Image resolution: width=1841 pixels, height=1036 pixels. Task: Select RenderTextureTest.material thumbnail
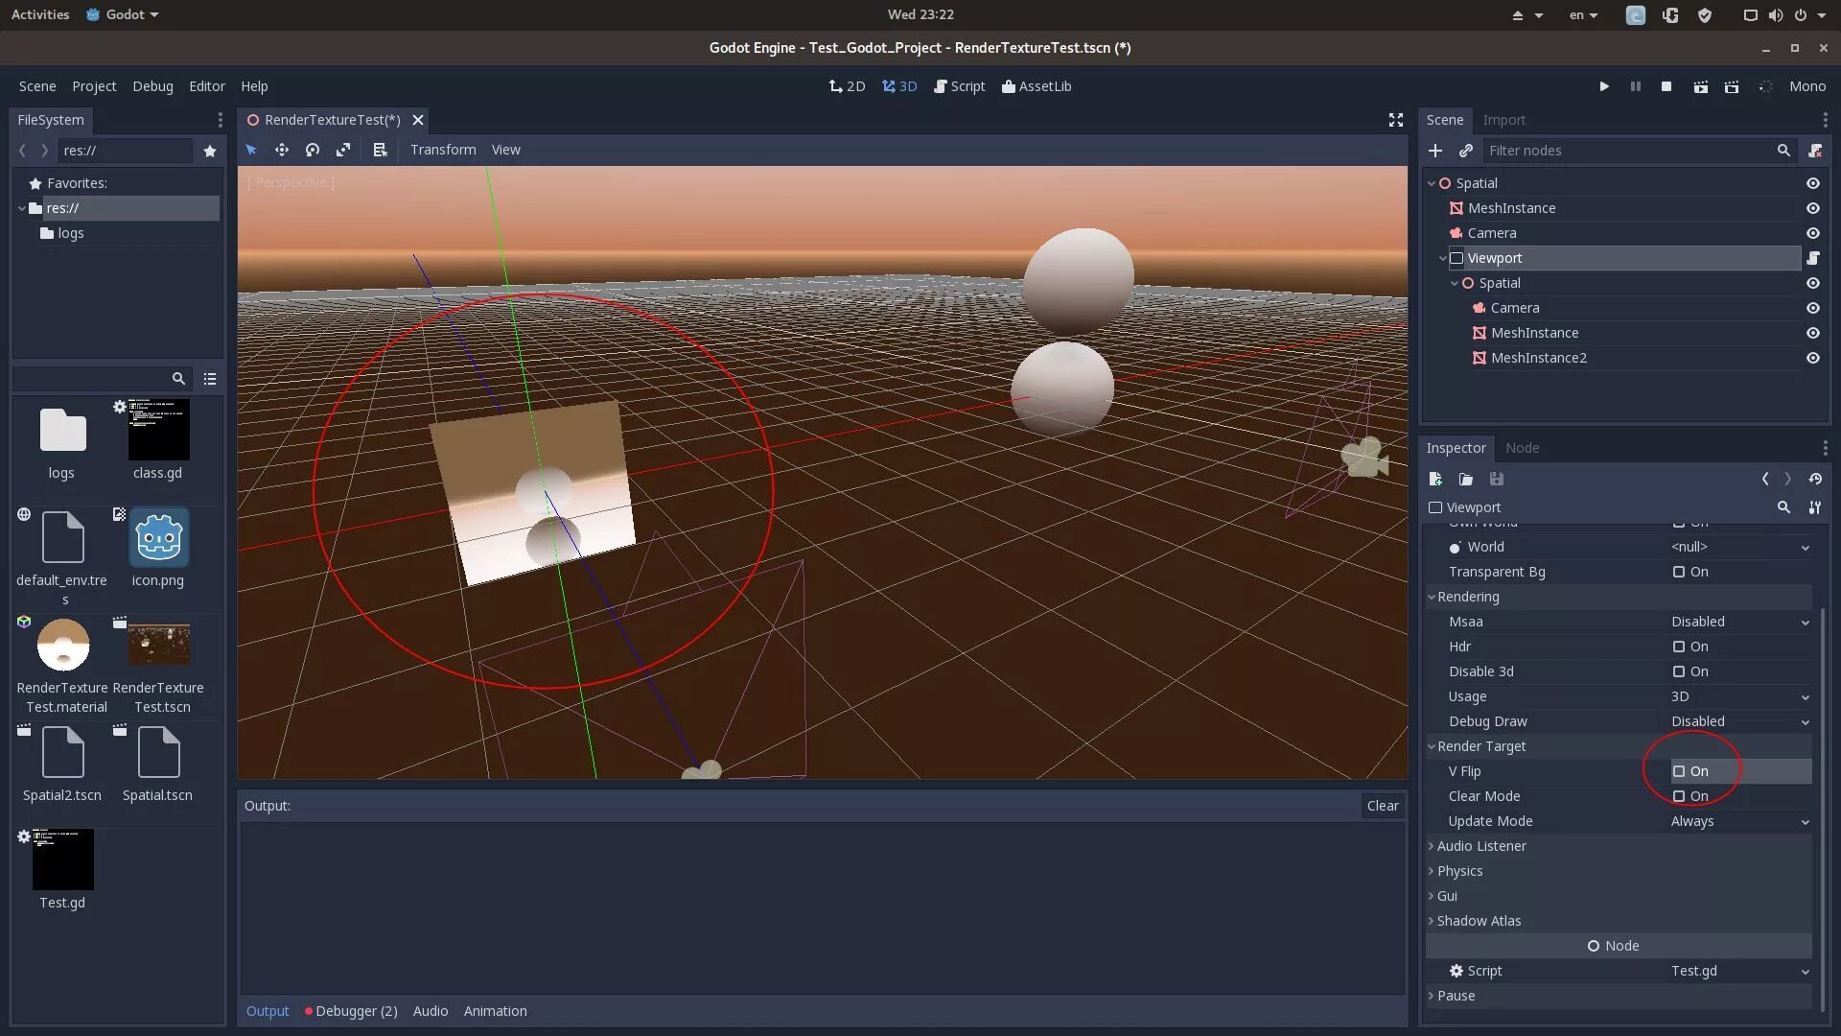(x=63, y=645)
